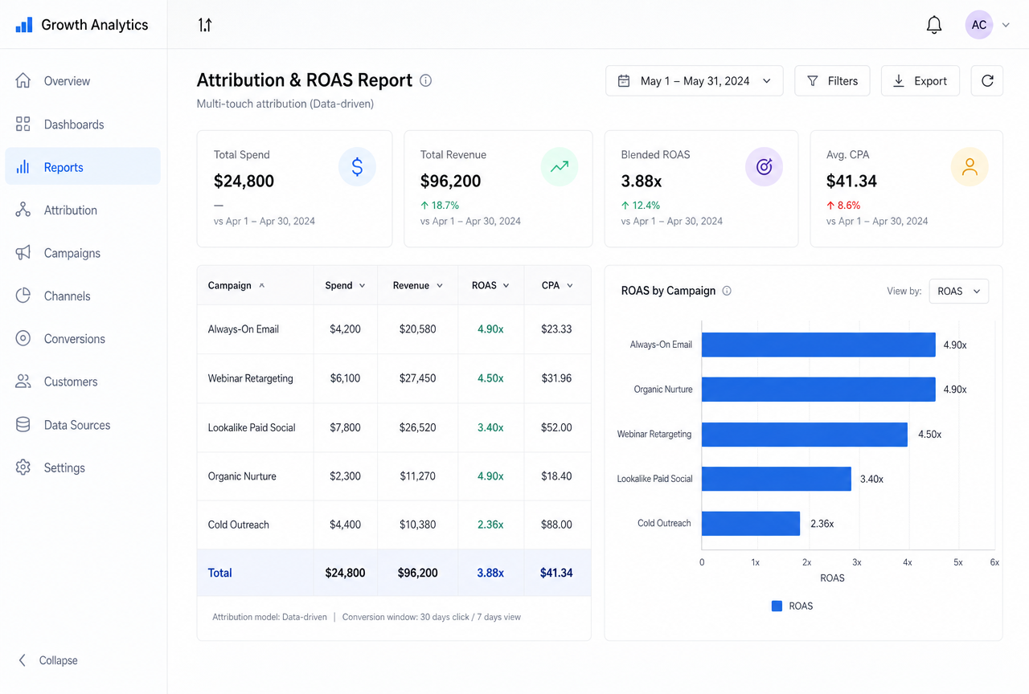Click $41.34 in Avg. CPA card

[851, 181]
